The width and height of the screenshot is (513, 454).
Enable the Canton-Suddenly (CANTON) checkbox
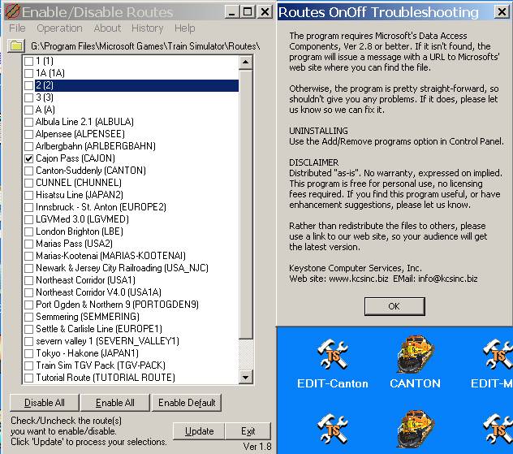point(28,171)
